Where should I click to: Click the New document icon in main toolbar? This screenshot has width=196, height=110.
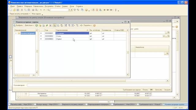click(11, 10)
